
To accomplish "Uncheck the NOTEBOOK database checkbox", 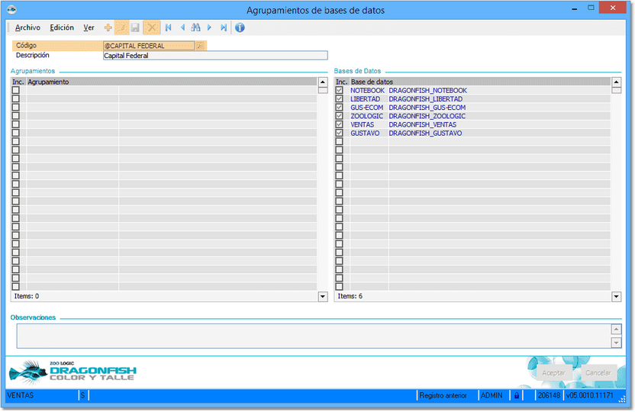I will pos(340,90).
